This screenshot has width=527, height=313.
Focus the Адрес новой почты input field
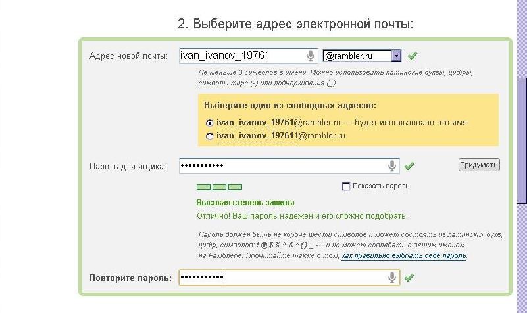coord(249,56)
